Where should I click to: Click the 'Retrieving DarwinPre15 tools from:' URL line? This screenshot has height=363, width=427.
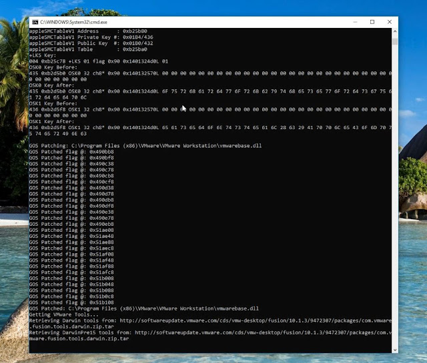point(210,336)
